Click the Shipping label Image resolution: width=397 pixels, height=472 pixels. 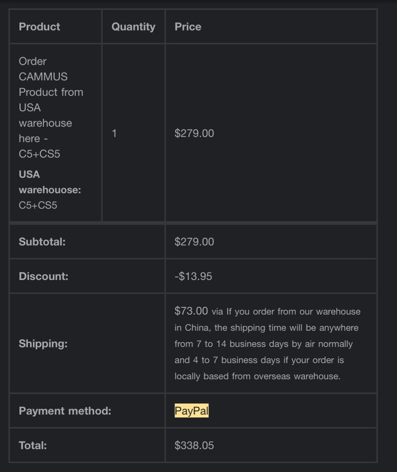43,344
